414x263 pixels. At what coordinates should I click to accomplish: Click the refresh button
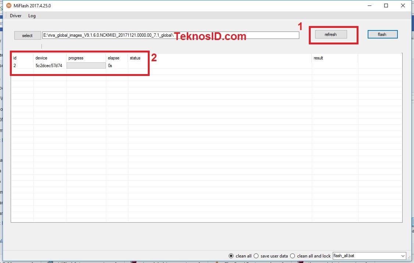coord(331,34)
